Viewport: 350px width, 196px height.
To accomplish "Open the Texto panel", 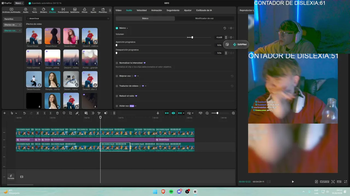I will point(34,10).
